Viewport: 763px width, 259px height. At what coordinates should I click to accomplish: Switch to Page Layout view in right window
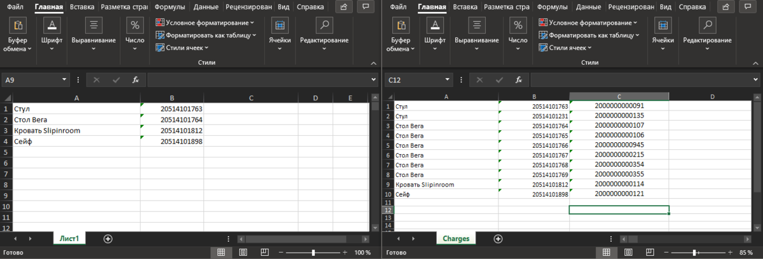[x=627, y=252]
